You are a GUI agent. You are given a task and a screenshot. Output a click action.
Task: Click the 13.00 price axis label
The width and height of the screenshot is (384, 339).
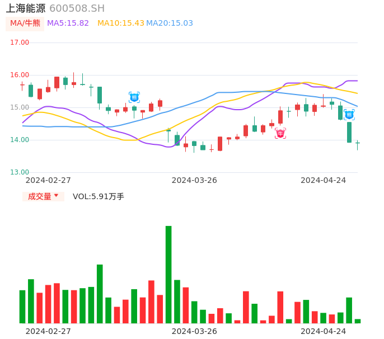point(20,172)
